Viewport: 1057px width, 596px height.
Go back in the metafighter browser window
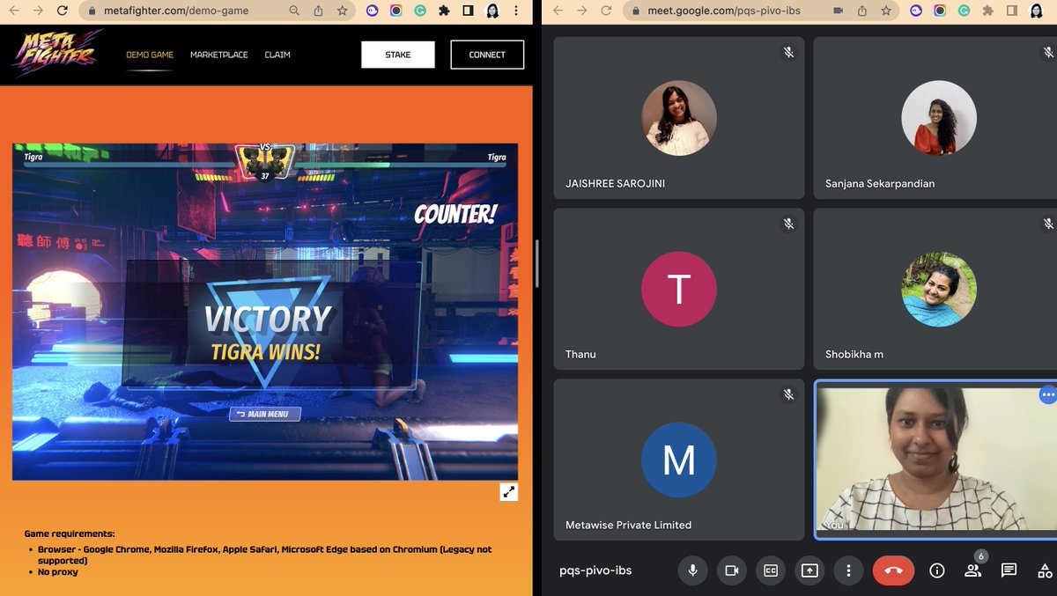tap(14, 11)
